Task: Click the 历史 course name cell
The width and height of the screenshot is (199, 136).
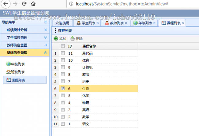Action: 109,81
